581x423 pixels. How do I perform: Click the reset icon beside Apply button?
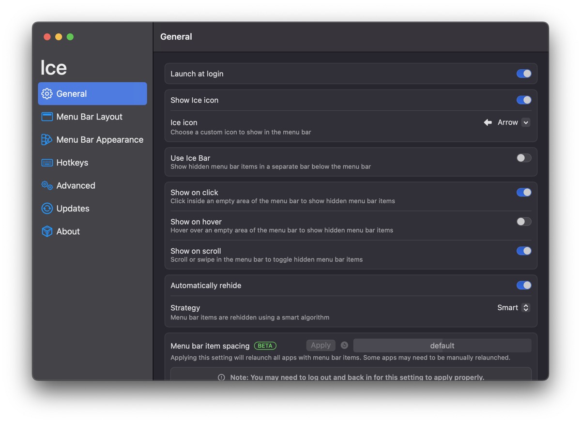point(344,346)
